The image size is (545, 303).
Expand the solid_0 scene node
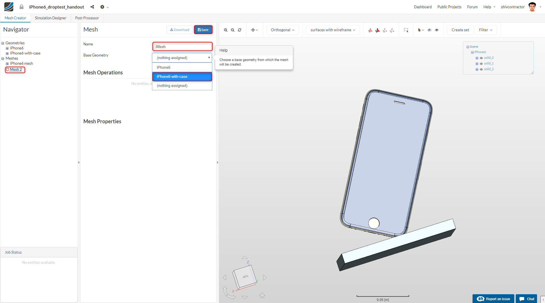tap(477, 58)
